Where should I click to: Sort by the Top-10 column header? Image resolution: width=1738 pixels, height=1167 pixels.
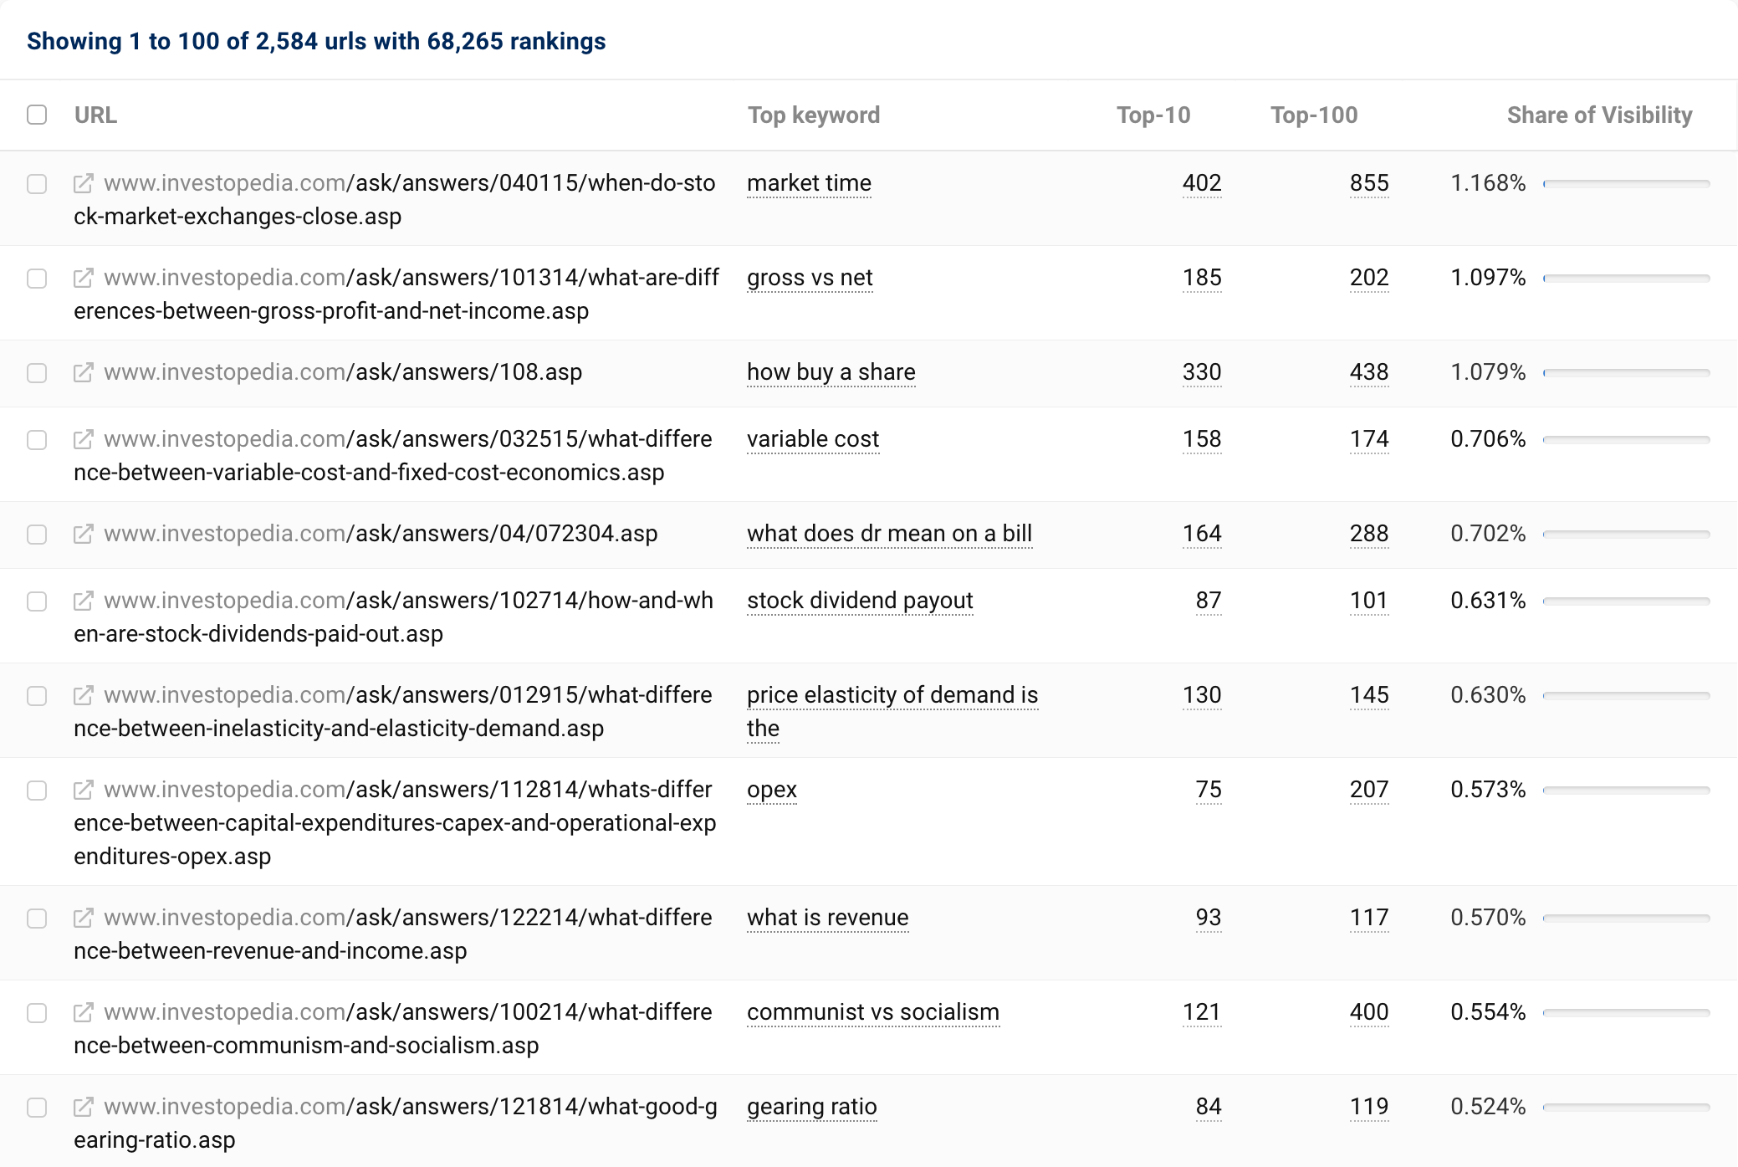pos(1153,115)
